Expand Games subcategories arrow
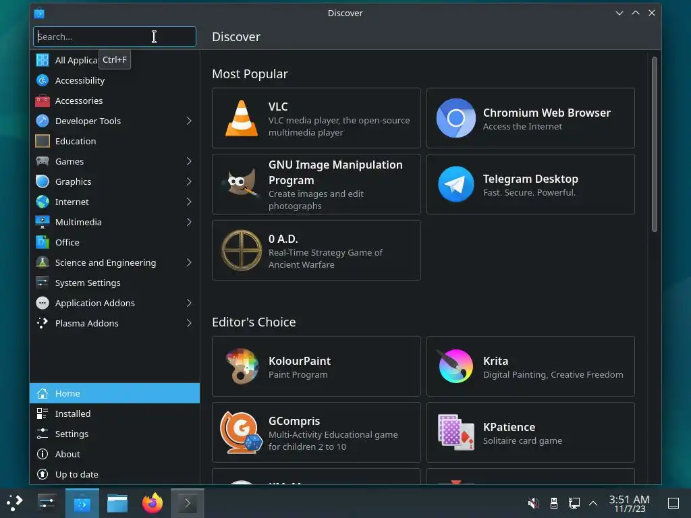The width and height of the screenshot is (691, 518). coord(189,161)
